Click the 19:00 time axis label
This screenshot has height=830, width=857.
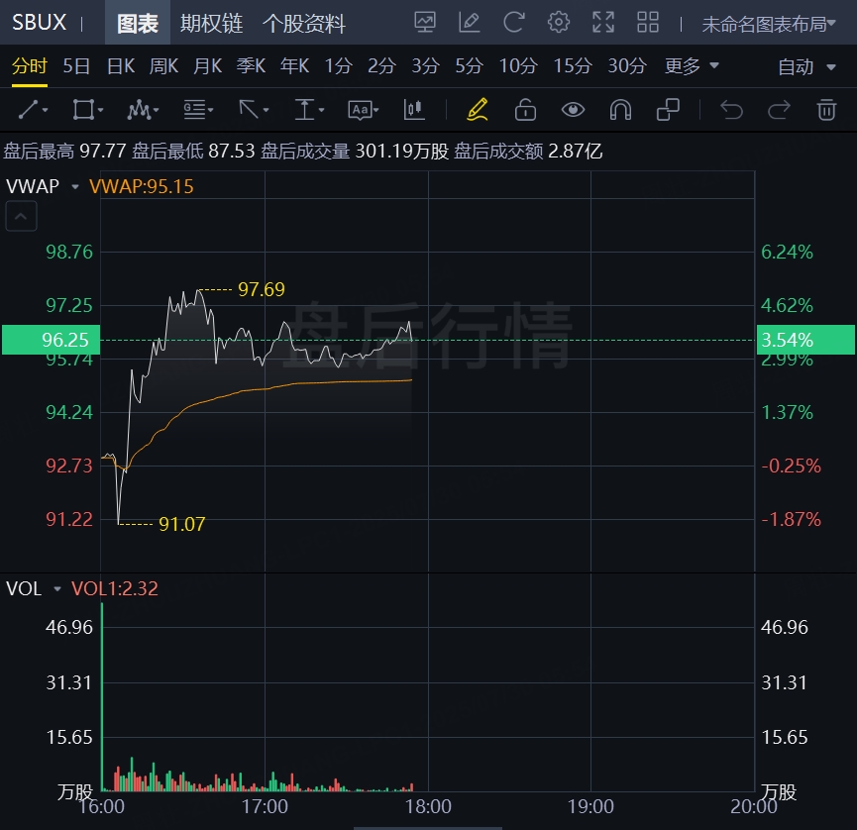(x=590, y=806)
